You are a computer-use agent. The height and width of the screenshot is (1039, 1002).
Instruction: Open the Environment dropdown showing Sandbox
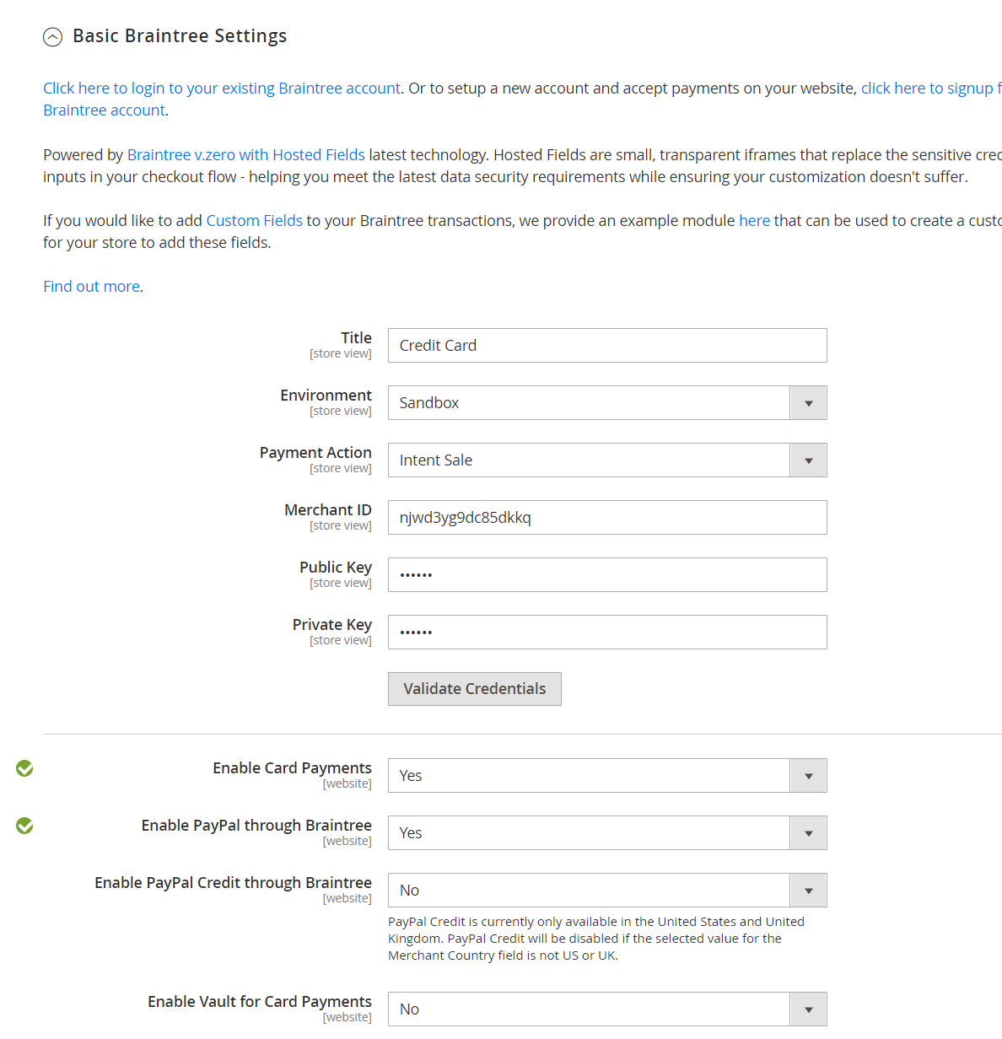pyautogui.click(x=607, y=403)
